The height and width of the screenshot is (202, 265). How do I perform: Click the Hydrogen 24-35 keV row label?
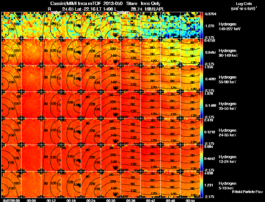228,133
